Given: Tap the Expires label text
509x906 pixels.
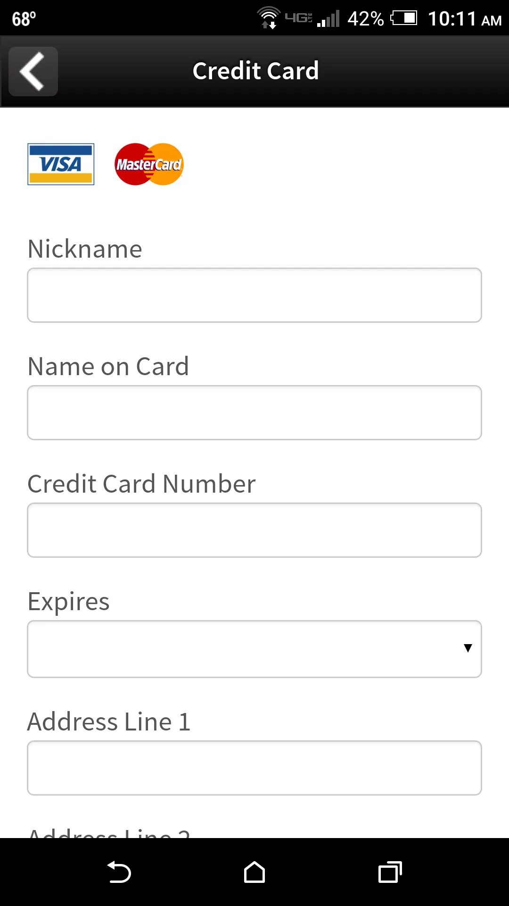Looking at the screenshot, I should [x=69, y=602].
